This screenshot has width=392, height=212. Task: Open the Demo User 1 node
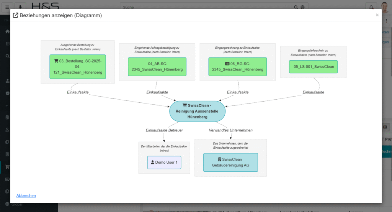tap(164, 163)
